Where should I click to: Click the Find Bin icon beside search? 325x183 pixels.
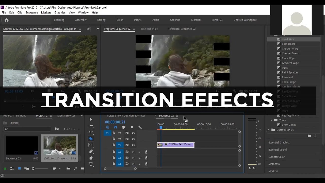[57, 129]
